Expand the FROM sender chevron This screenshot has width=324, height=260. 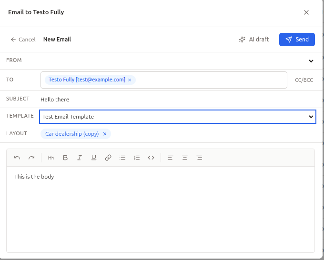311,61
